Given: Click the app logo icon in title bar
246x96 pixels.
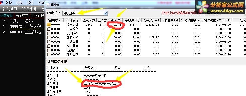Looking at the screenshot, I should [x=2, y=3].
